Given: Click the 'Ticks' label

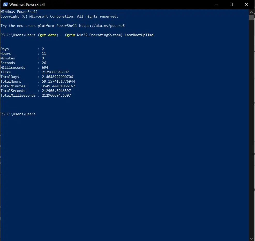Looking at the screenshot, I should pyautogui.click(x=6, y=72).
